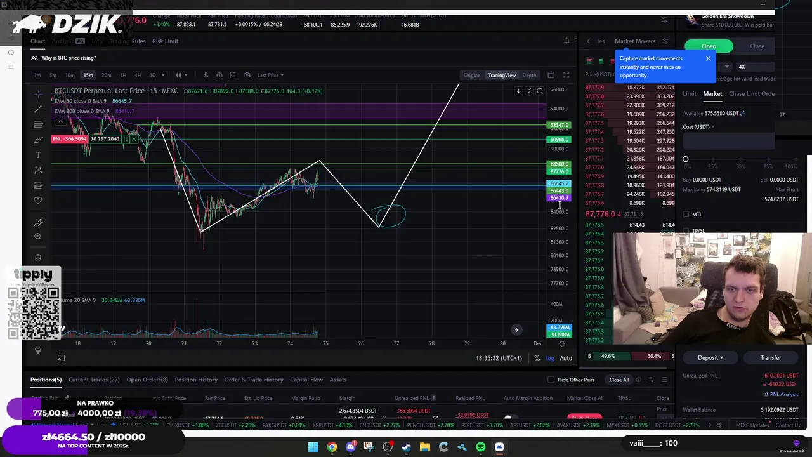Select the 30m timeframe button

[x=106, y=75]
